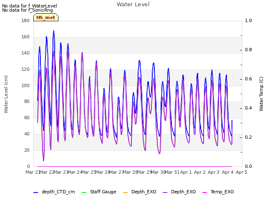Click the 180 y-axis tick label
267x200 pixels.
(x=25, y=20)
